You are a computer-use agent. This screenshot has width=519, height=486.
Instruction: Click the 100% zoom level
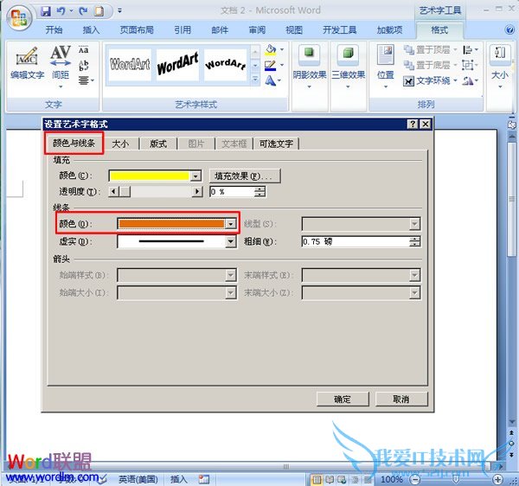(x=392, y=479)
